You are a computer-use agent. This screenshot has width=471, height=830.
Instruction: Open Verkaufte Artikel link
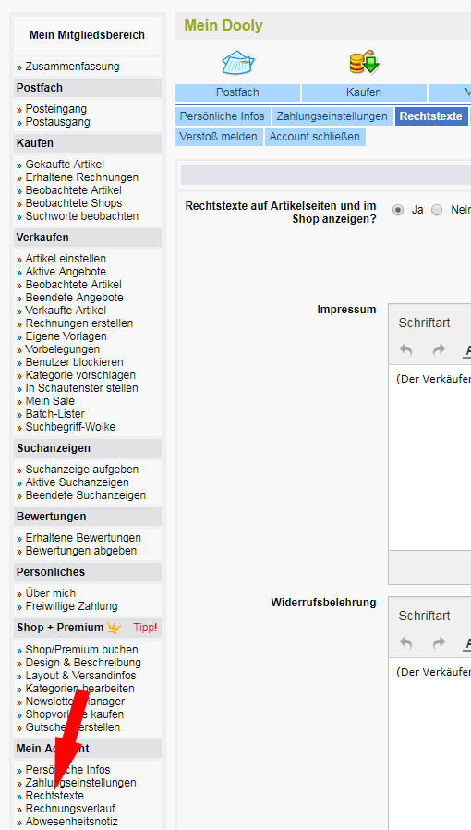(x=66, y=311)
